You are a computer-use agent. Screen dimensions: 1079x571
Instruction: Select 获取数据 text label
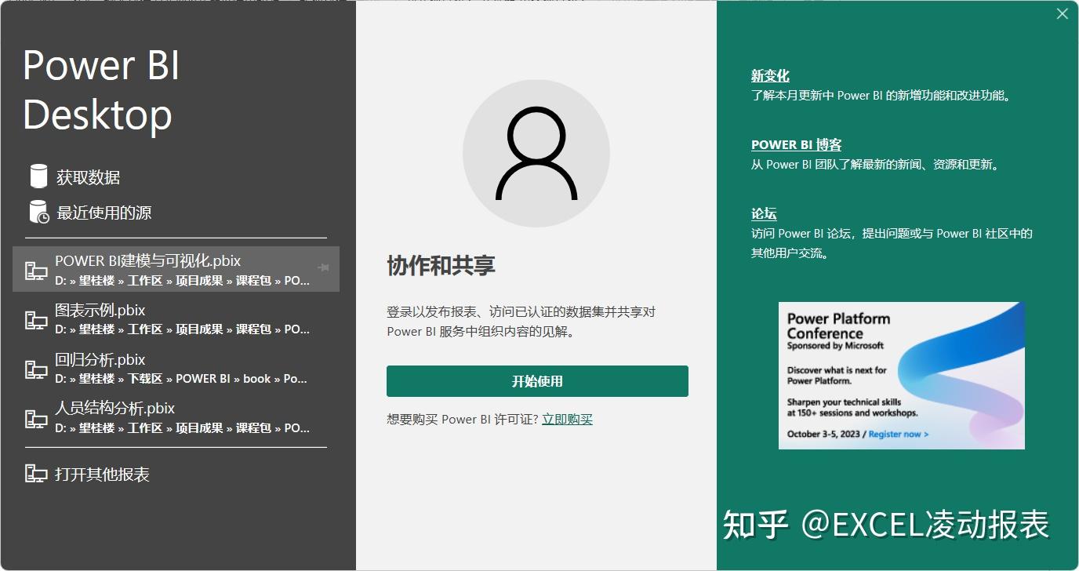click(x=88, y=177)
